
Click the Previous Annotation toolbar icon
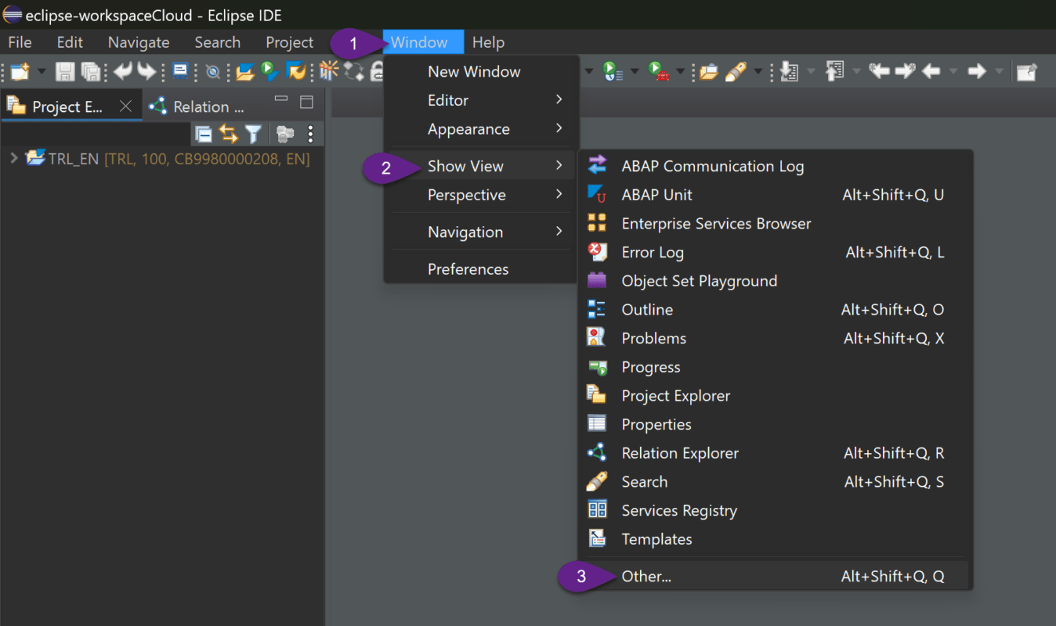tap(835, 72)
